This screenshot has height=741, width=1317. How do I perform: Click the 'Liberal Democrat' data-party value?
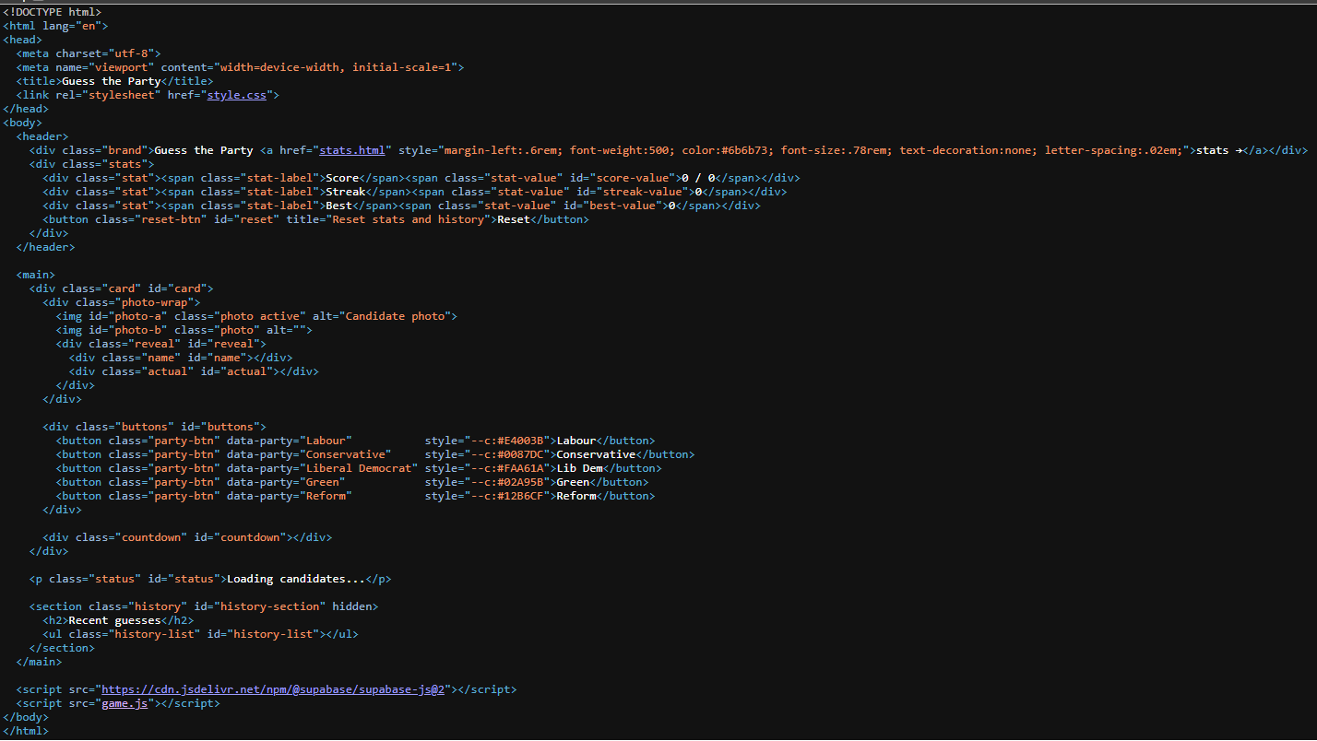[x=359, y=468]
